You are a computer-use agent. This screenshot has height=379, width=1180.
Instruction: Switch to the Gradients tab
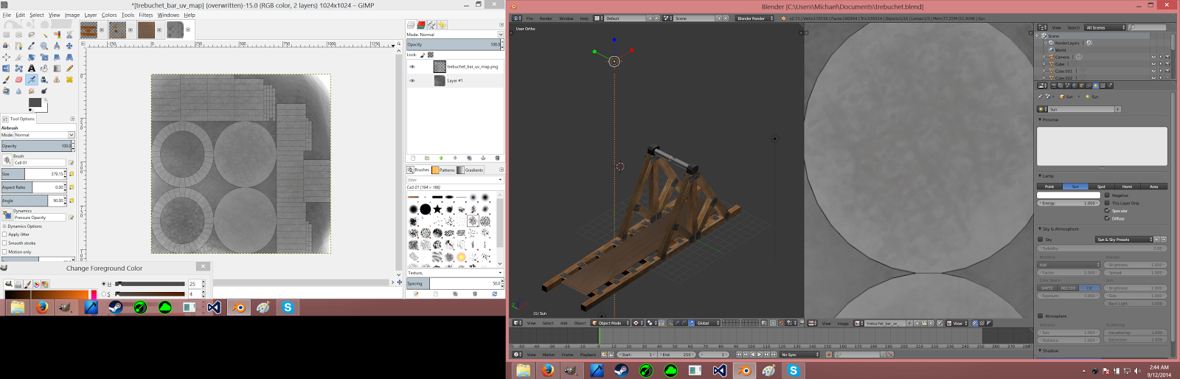[x=471, y=170]
